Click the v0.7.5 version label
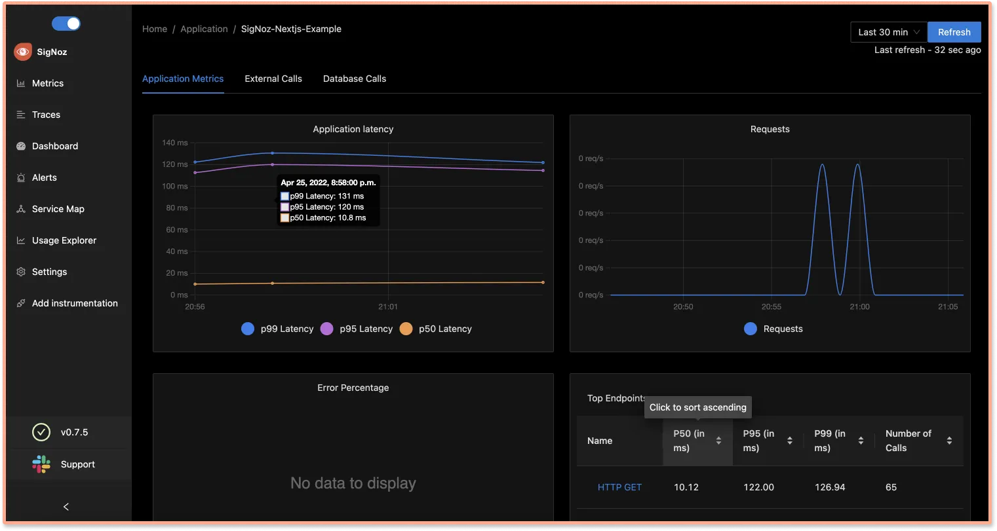 coord(74,432)
